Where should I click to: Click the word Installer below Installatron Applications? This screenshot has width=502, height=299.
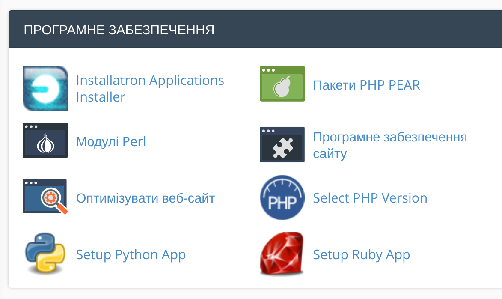101,97
